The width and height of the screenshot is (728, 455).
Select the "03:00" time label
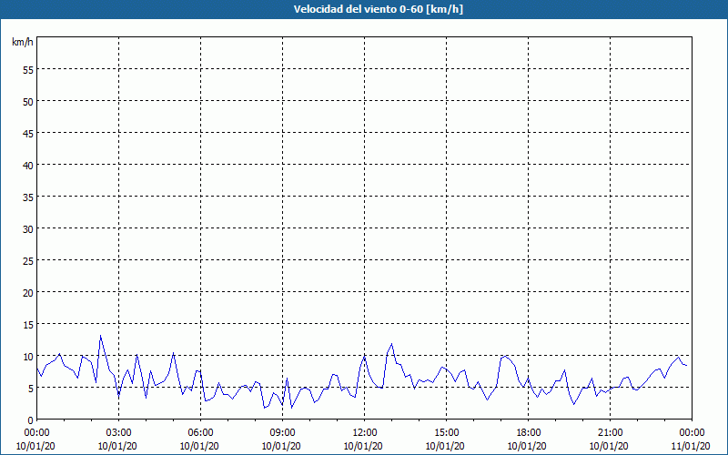click(x=119, y=433)
